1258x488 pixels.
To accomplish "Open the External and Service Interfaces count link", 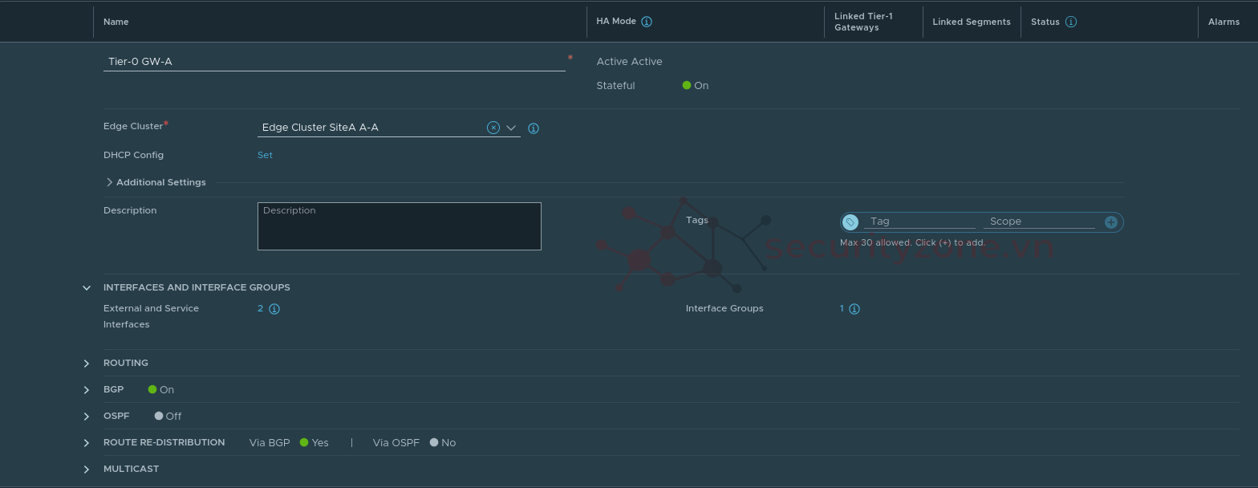I will (260, 308).
